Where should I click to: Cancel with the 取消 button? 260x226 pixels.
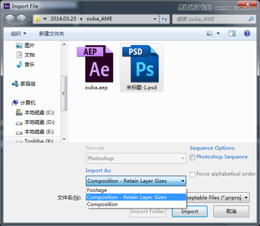tap(231, 211)
